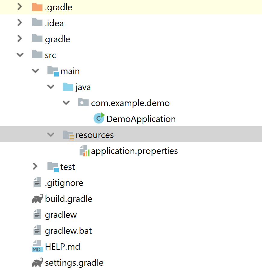Click the orange .gradle folder icon

(x=37, y=7)
